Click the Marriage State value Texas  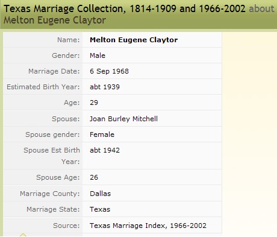(x=100, y=209)
